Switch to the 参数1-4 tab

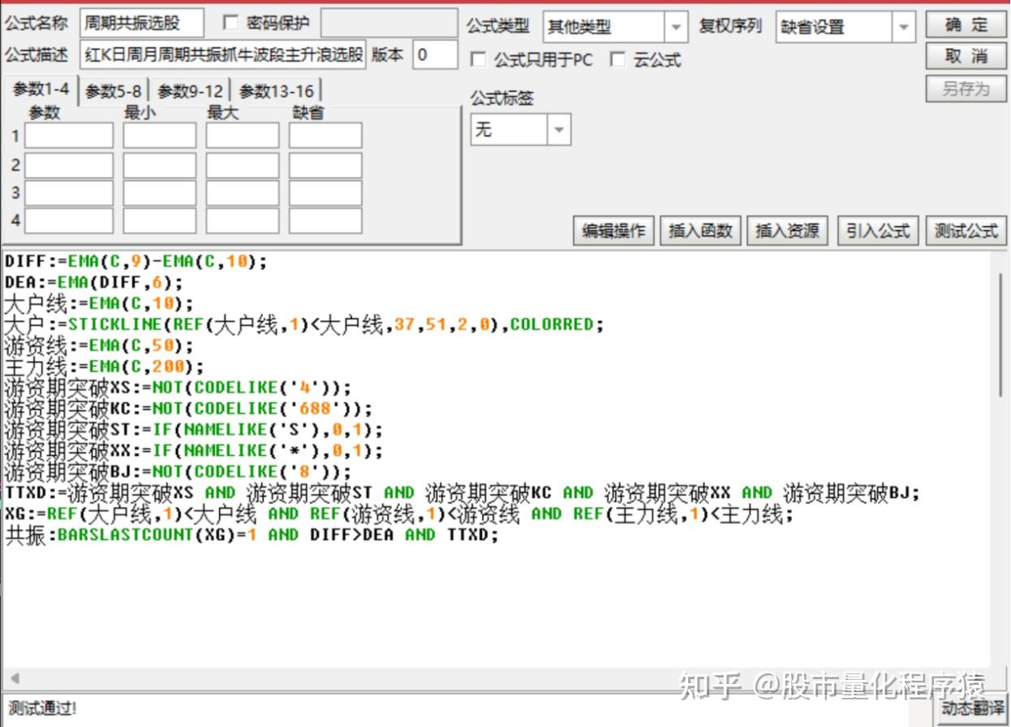[x=41, y=90]
